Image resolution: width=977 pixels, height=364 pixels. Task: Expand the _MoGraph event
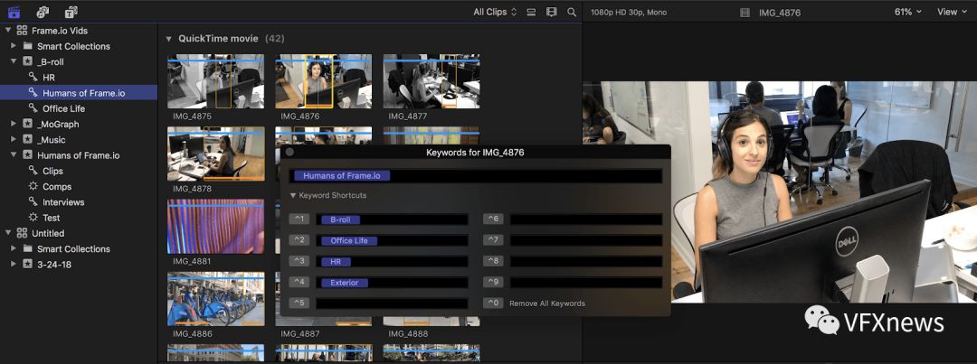[14, 124]
